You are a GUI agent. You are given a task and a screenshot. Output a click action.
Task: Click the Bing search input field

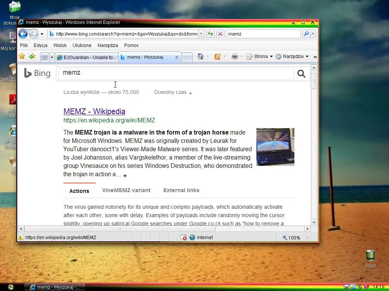point(176,74)
